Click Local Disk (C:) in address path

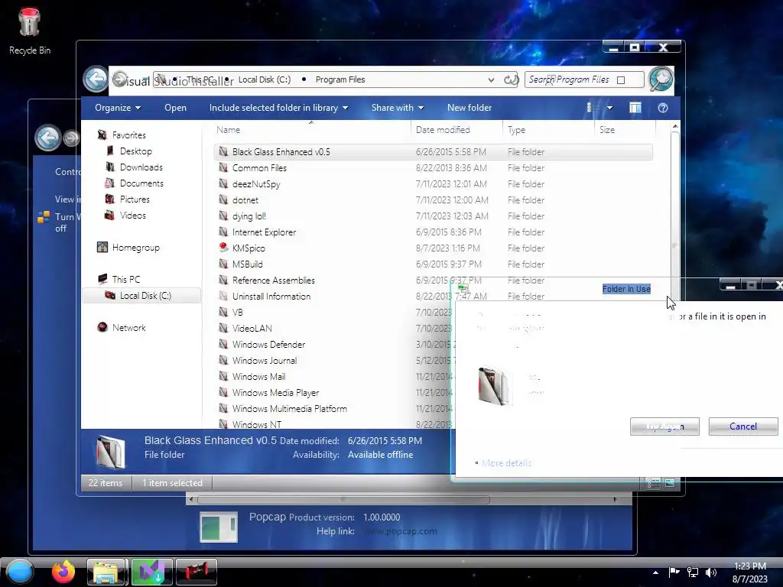[264, 79]
